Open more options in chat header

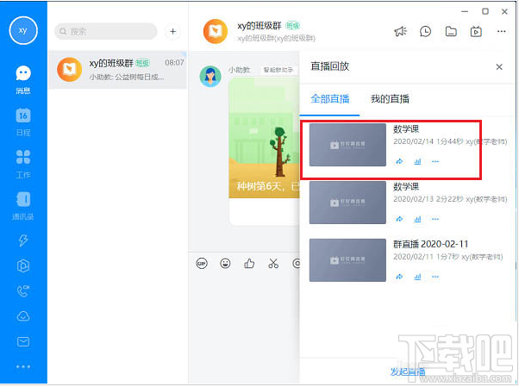(x=502, y=31)
